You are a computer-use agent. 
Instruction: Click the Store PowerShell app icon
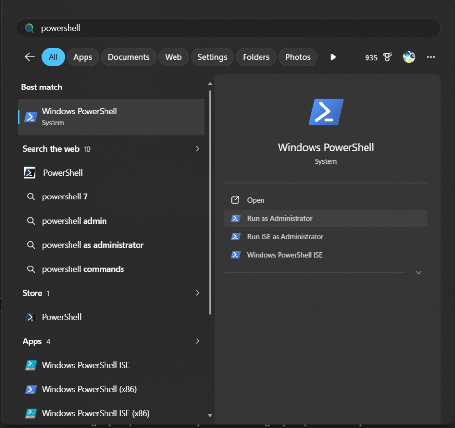point(31,317)
